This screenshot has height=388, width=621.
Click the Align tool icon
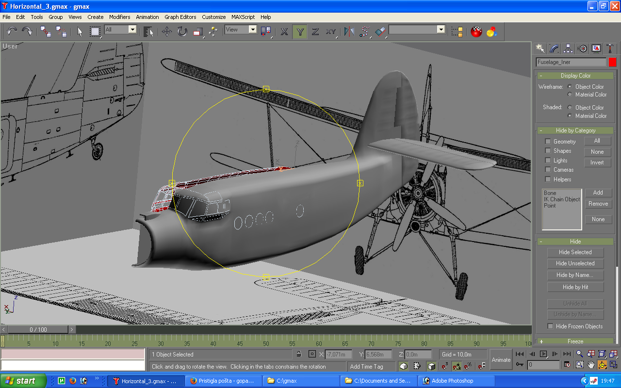pos(380,32)
